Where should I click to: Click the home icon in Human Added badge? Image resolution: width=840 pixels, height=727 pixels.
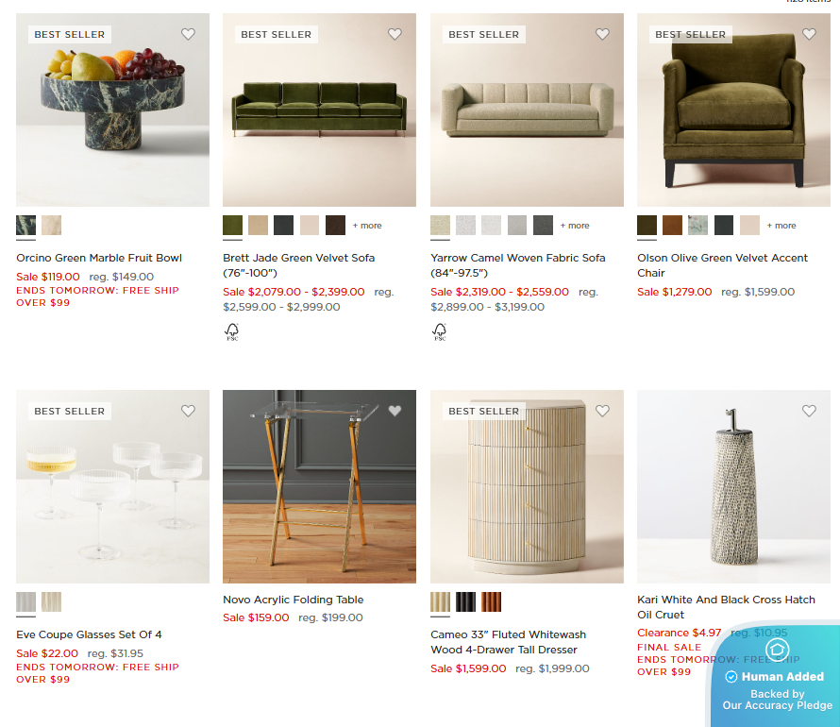click(778, 650)
